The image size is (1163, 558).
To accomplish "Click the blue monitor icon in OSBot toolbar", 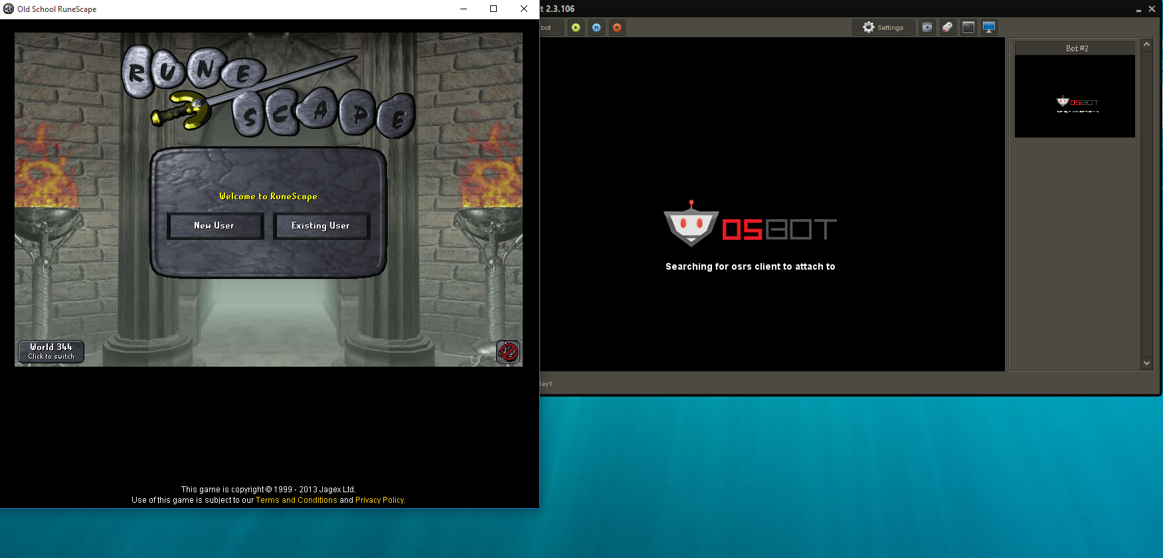I will point(989,27).
